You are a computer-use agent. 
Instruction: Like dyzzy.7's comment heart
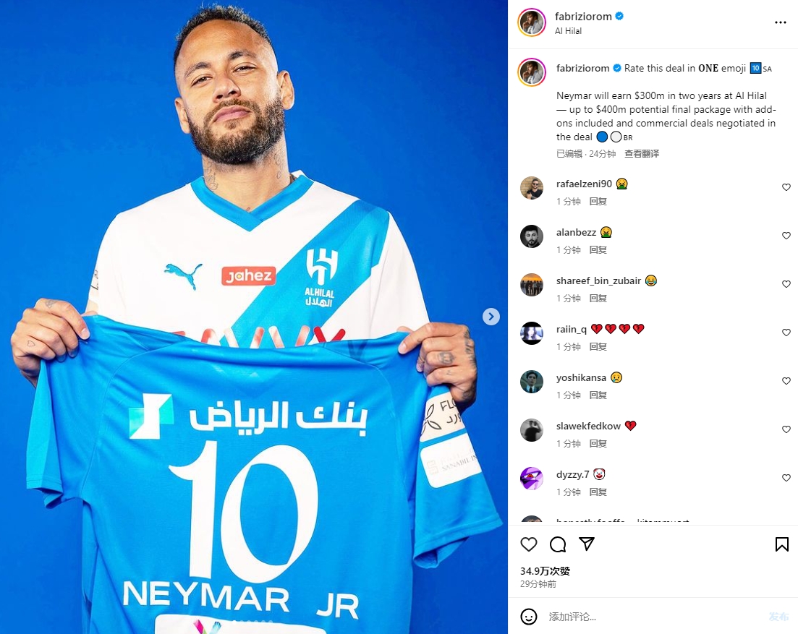point(786,478)
